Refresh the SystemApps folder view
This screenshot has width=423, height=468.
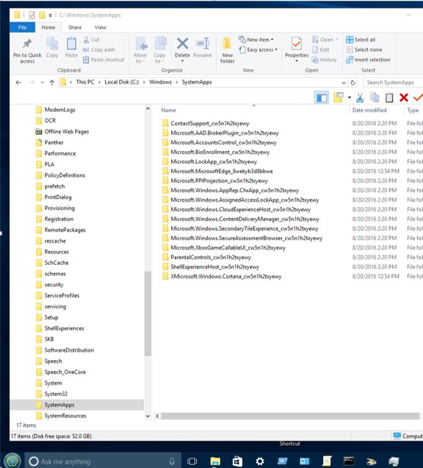click(x=353, y=83)
